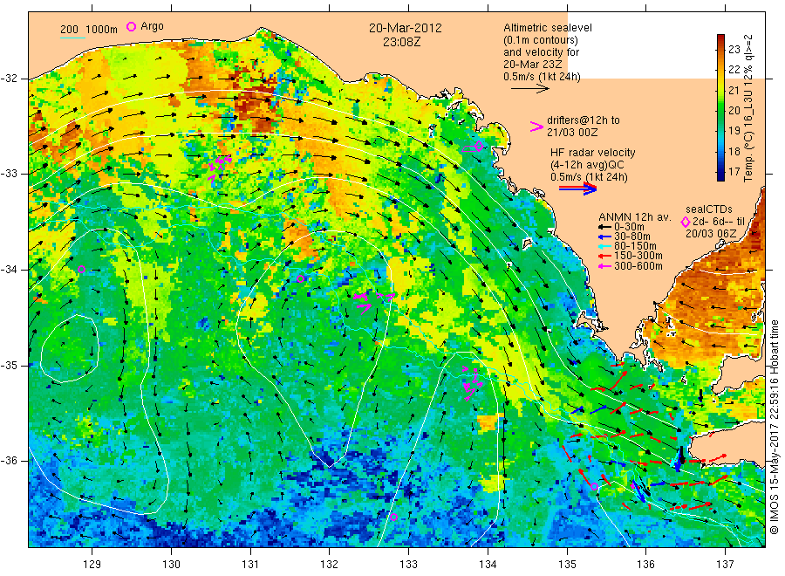Click the IMOS copyright timestamp text

[x=774, y=428]
